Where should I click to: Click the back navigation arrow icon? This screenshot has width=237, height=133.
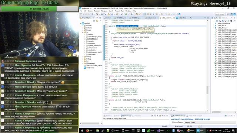click(169, 14)
